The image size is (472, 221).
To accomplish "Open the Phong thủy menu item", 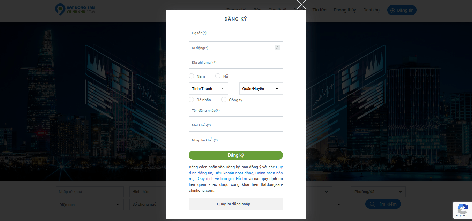I will (345, 10).
